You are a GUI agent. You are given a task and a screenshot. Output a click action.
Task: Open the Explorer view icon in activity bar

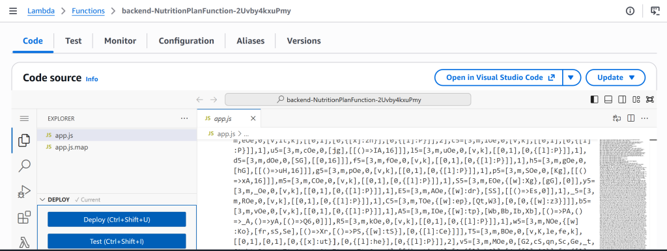pos(24,140)
